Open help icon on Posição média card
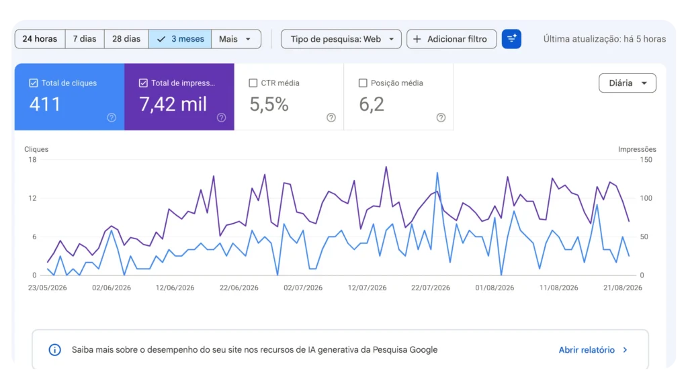 click(x=441, y=118)
